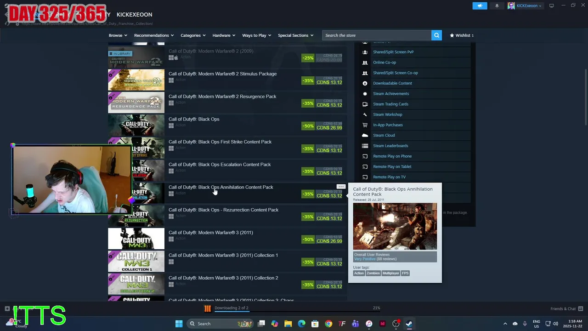Open Black Ops Annihilation Content Pack entry
588x331 pixels.
227,193
